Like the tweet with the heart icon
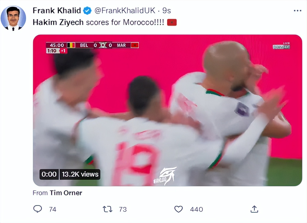 pos(178,209)
